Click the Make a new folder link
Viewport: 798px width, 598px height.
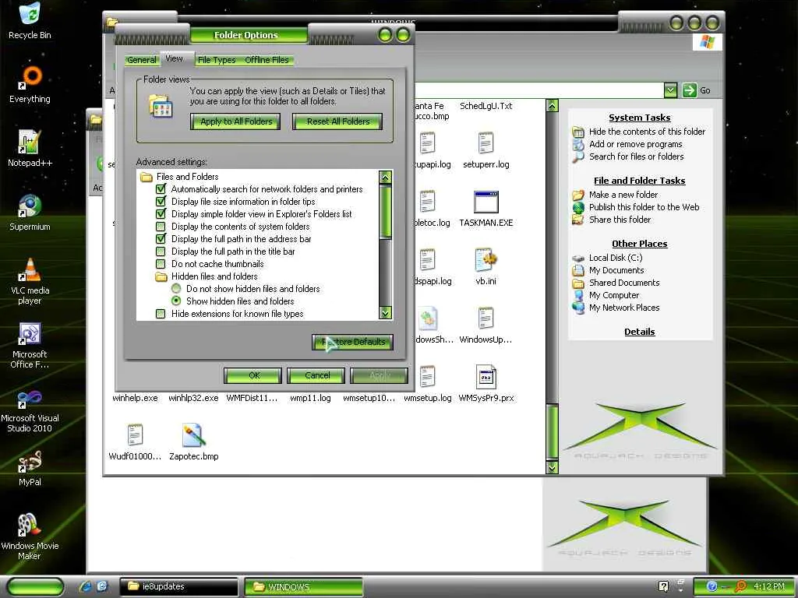point(623,195)
